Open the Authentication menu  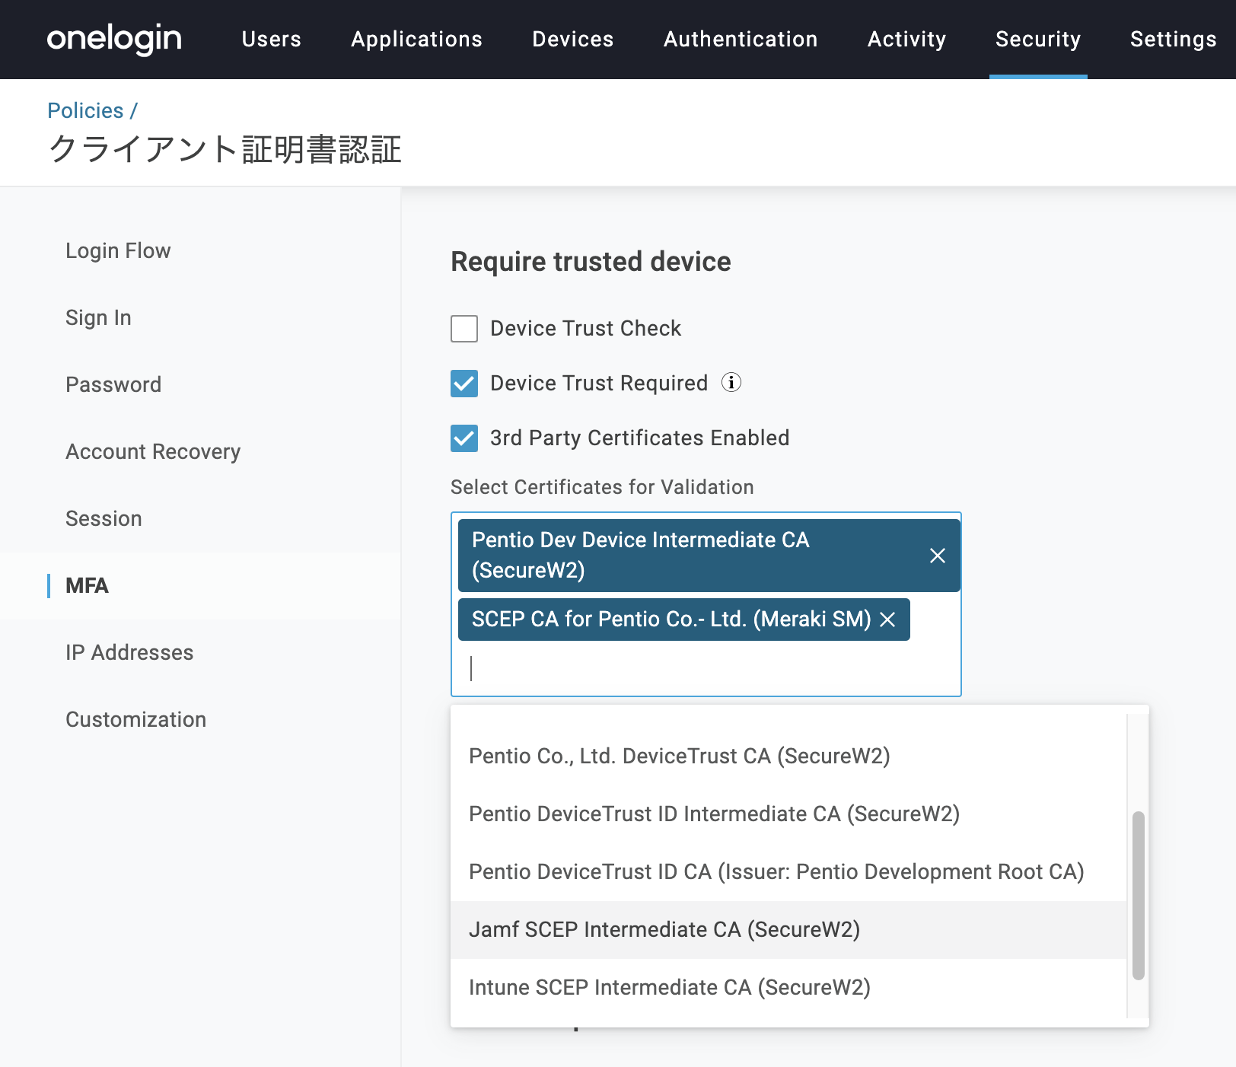[741, 39]
